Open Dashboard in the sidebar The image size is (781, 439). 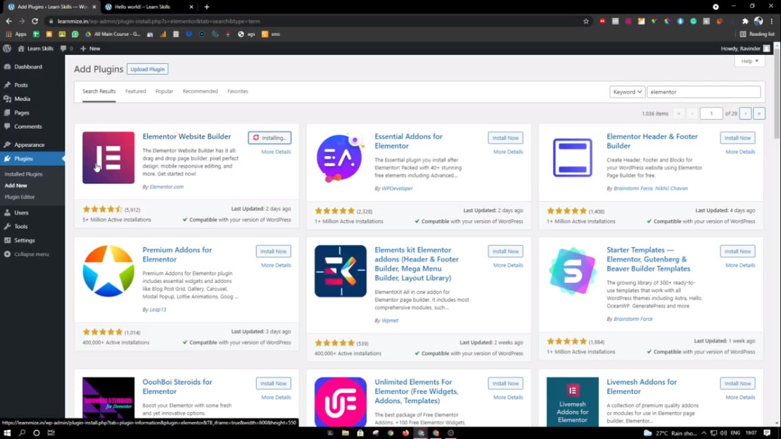[x=28, y=66]
